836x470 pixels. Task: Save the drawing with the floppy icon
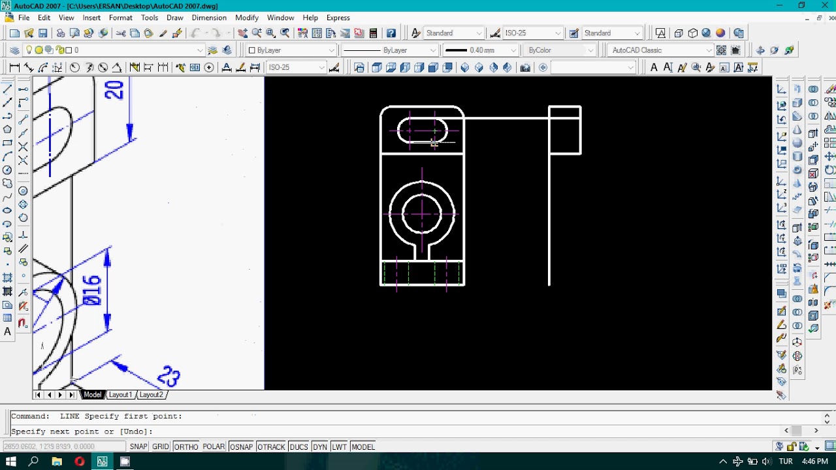click(x=43, y=33)
